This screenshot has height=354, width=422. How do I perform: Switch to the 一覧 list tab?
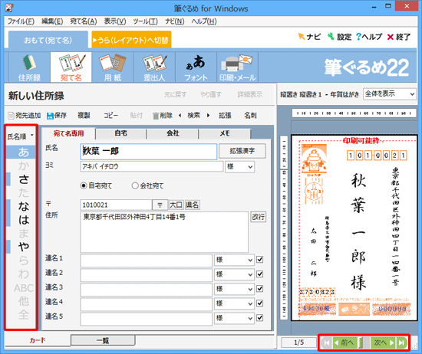tap(103, 340)
